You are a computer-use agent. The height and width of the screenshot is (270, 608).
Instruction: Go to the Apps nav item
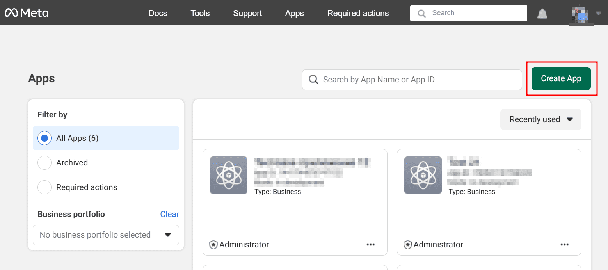click(295, 13)
